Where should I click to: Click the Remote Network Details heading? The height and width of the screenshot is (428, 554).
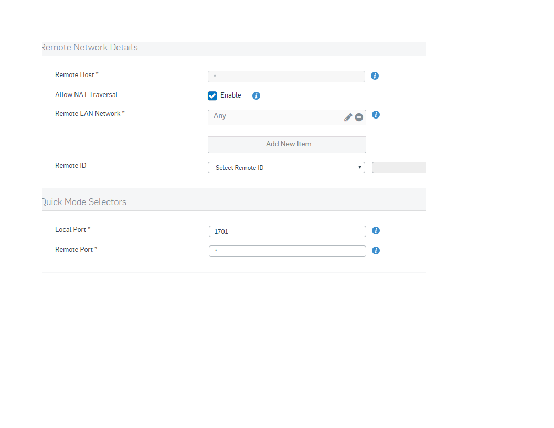(x=90, y=47)
